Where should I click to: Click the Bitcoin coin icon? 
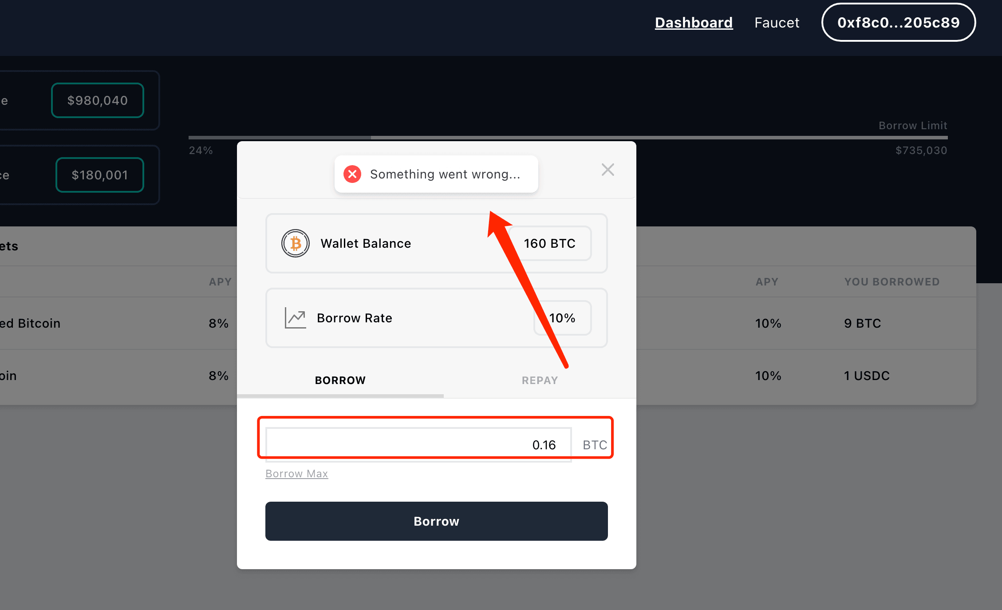[x=295, y=243]
